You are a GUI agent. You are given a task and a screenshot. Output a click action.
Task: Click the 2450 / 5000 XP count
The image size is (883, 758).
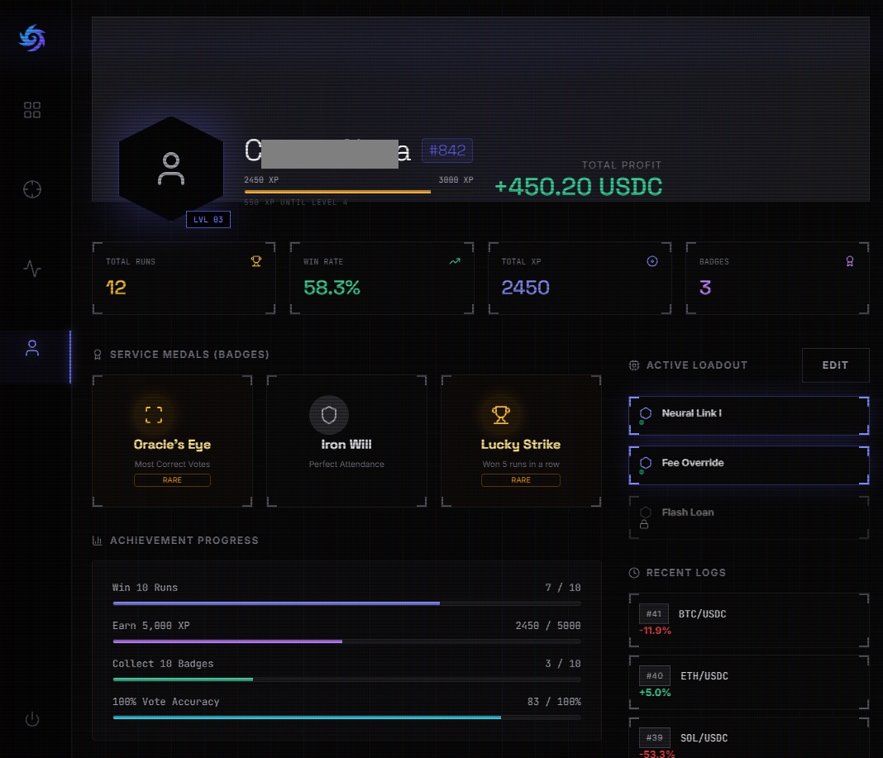point(548,626)
